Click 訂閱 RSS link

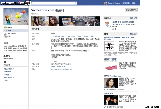coord(8,71)
